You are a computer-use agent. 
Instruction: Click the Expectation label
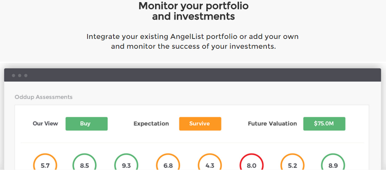point(151,124)
